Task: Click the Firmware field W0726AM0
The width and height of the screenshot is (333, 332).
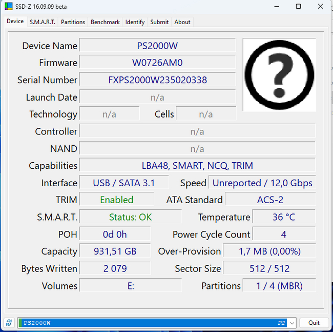Action: 157,63
